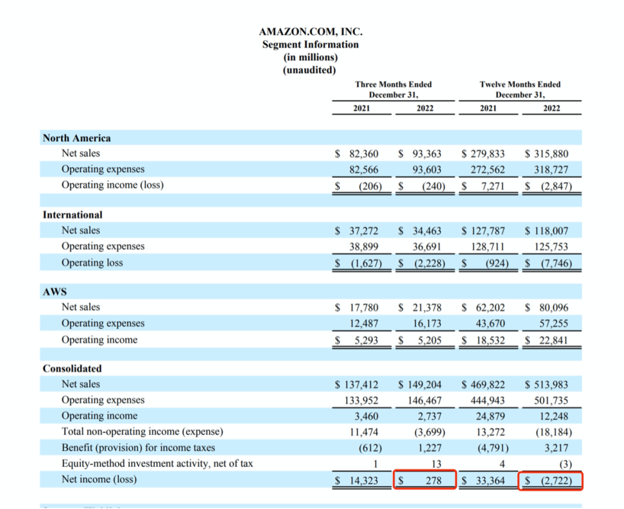
Task: Click the Net income (loss) row label
Action: coord(99,479)
